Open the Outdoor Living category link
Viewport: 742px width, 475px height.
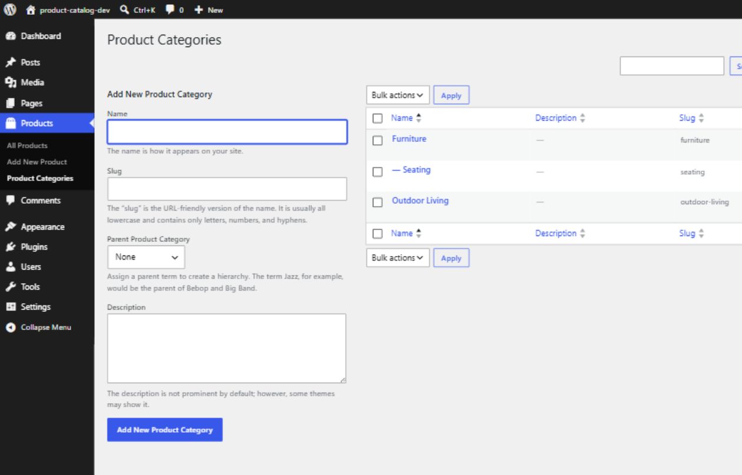click(x=420, y=201)
